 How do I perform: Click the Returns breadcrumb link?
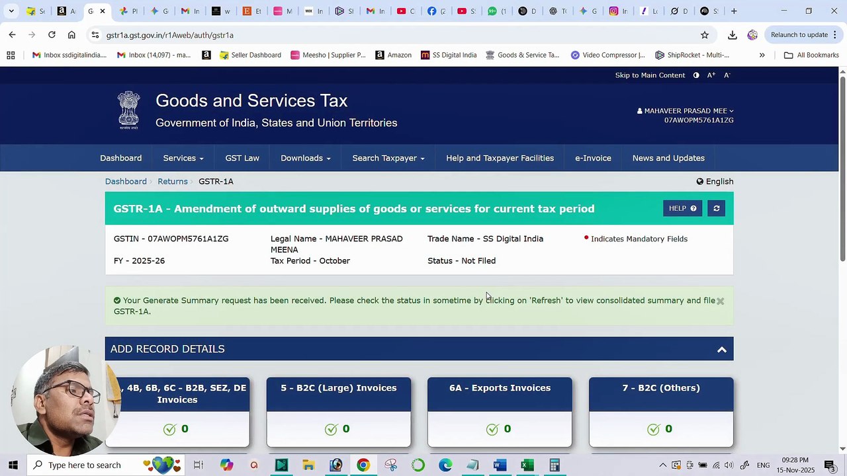click(x=173, y=181)
